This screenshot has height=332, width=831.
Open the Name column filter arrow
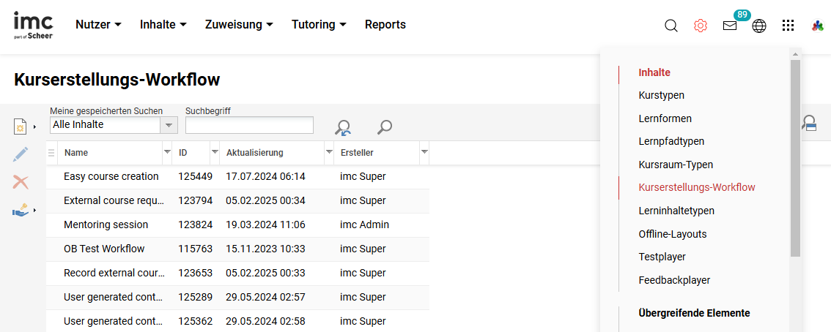166,152
